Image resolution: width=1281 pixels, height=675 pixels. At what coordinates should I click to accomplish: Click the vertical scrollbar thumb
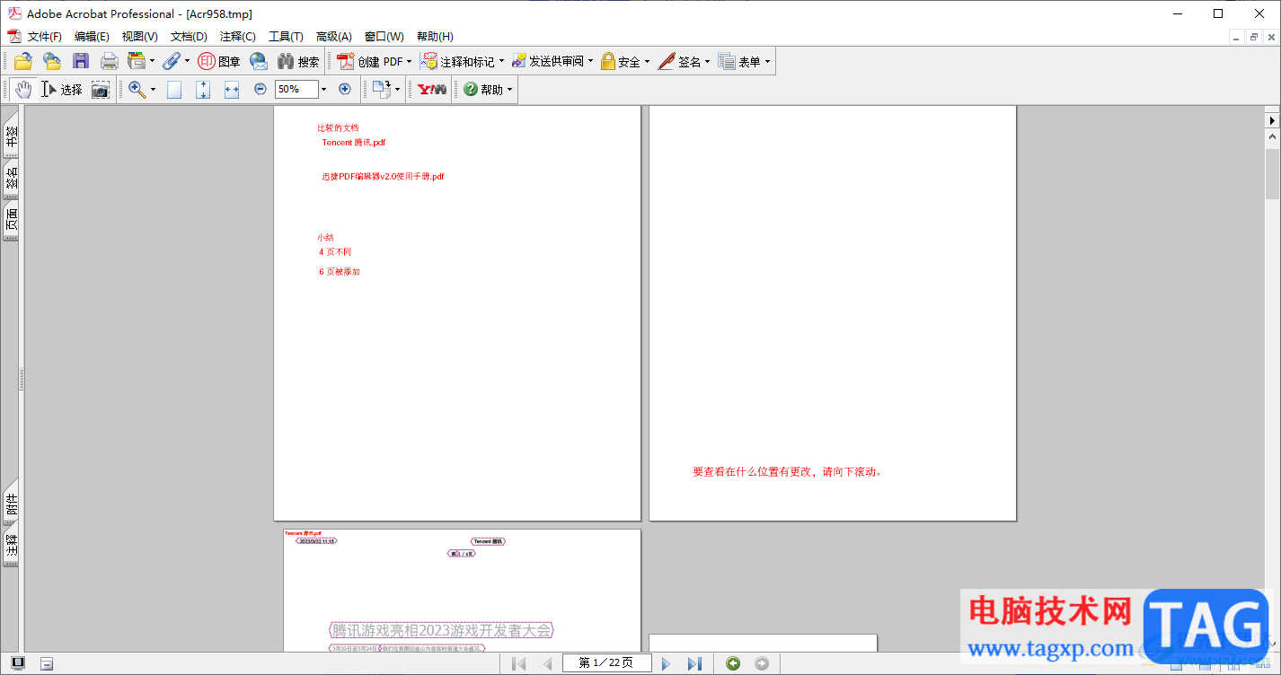[x=1272, y=173]
